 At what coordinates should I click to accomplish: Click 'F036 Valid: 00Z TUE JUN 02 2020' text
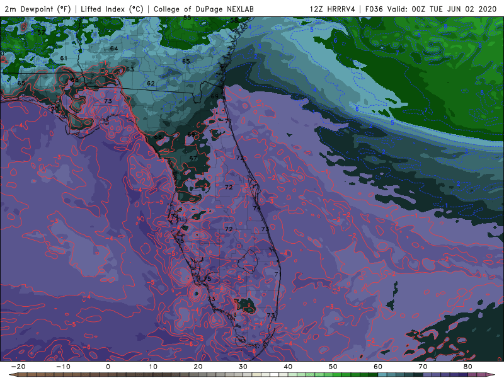431,9
